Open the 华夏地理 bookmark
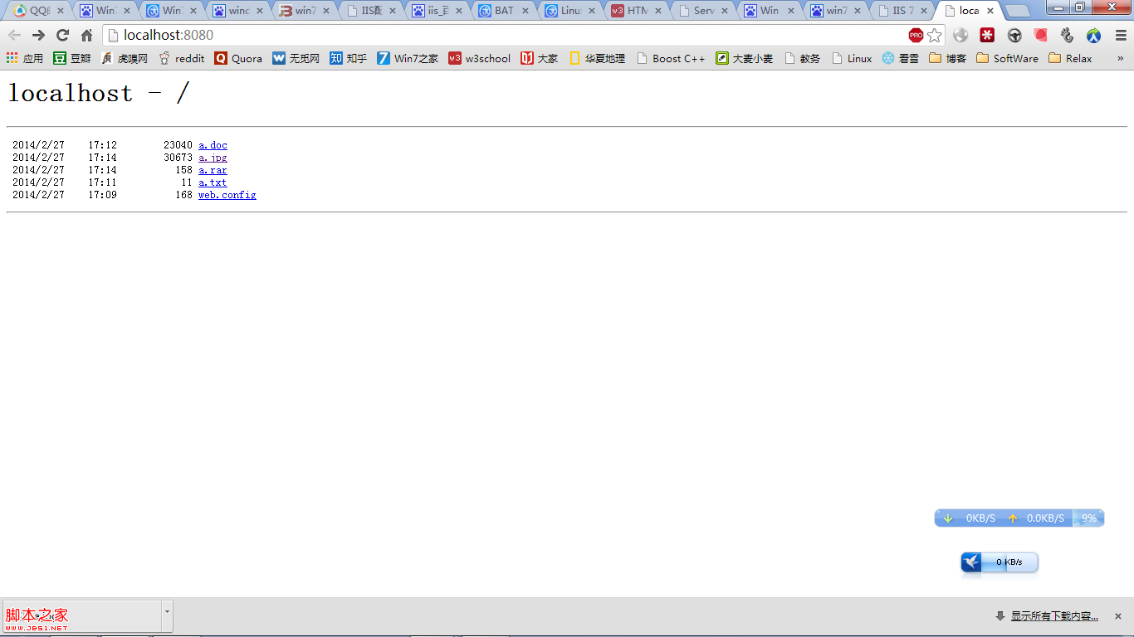Viewport: 1134px width, 637px height. tap(597, 58)
